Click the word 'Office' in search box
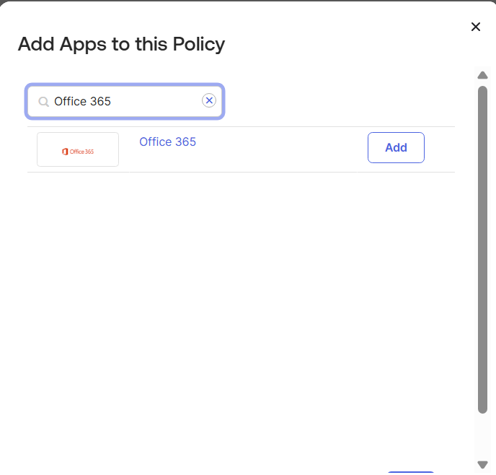This screenshot has width=496, height=475. 70,101
